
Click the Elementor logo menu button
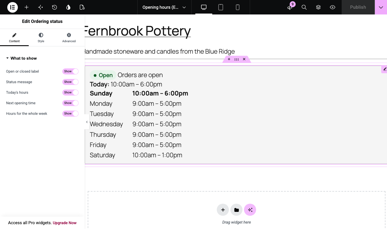pyautogui.click(x=12, y=7)
